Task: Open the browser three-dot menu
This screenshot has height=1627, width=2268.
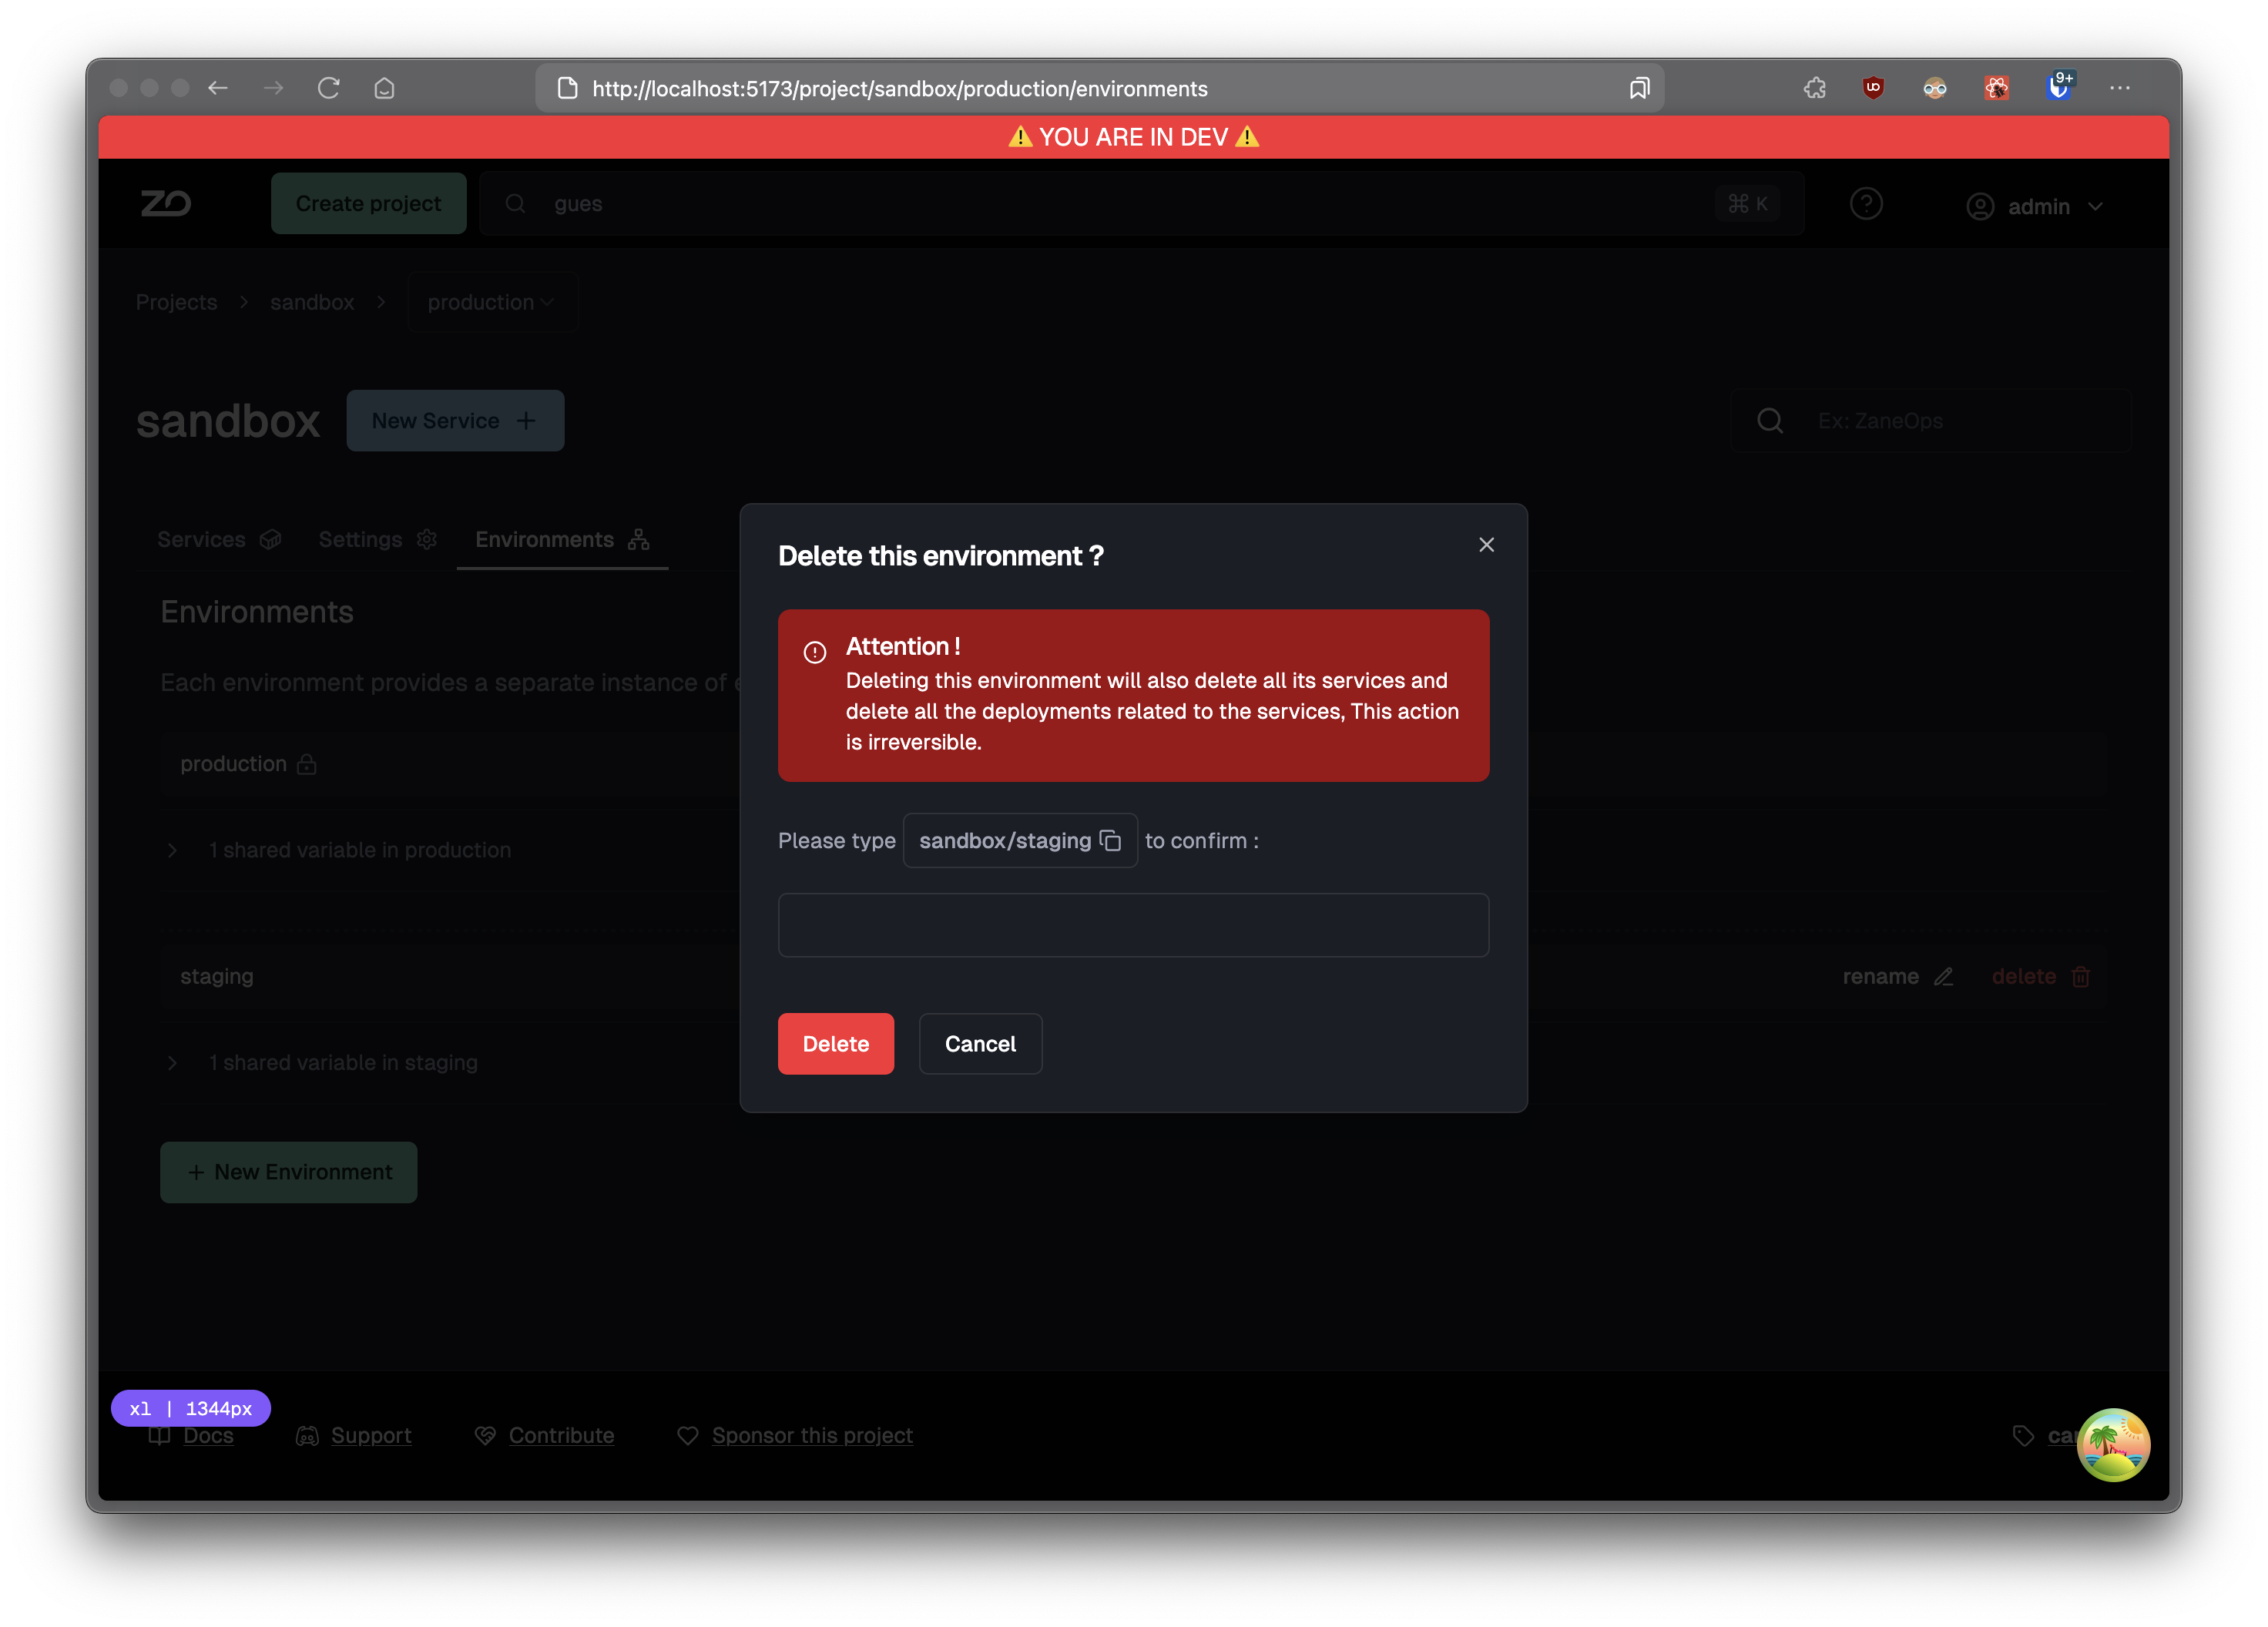Action: tap(2119, 88)
